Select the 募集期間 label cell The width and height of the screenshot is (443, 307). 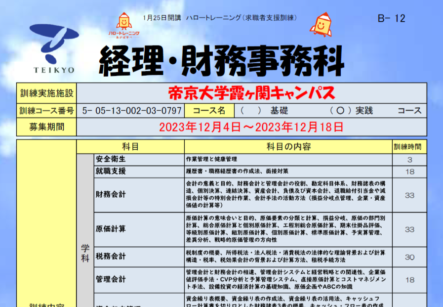[x=46, y=127]
